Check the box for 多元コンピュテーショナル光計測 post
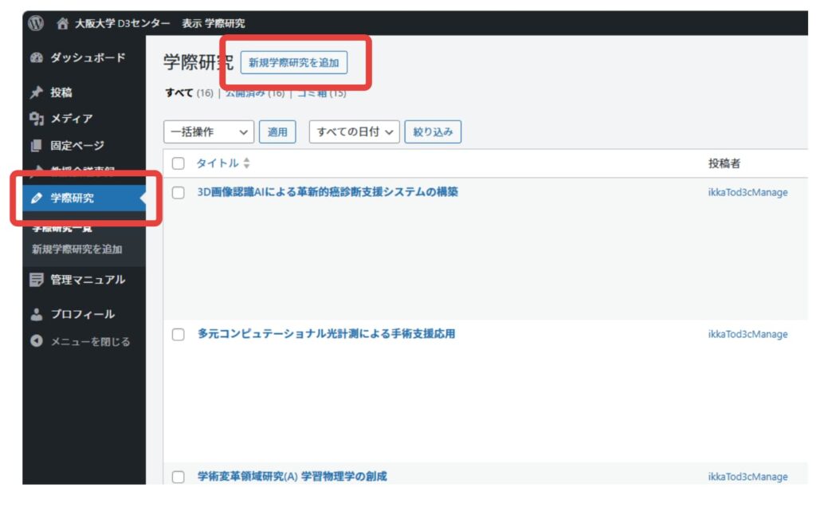The height and width of the screenshot is (511, 816). click(178, 335)
